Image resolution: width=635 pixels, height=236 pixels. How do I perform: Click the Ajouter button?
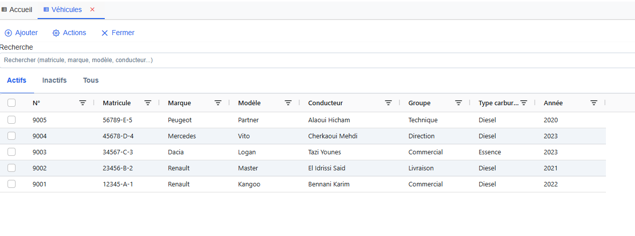tap(22, 33)
